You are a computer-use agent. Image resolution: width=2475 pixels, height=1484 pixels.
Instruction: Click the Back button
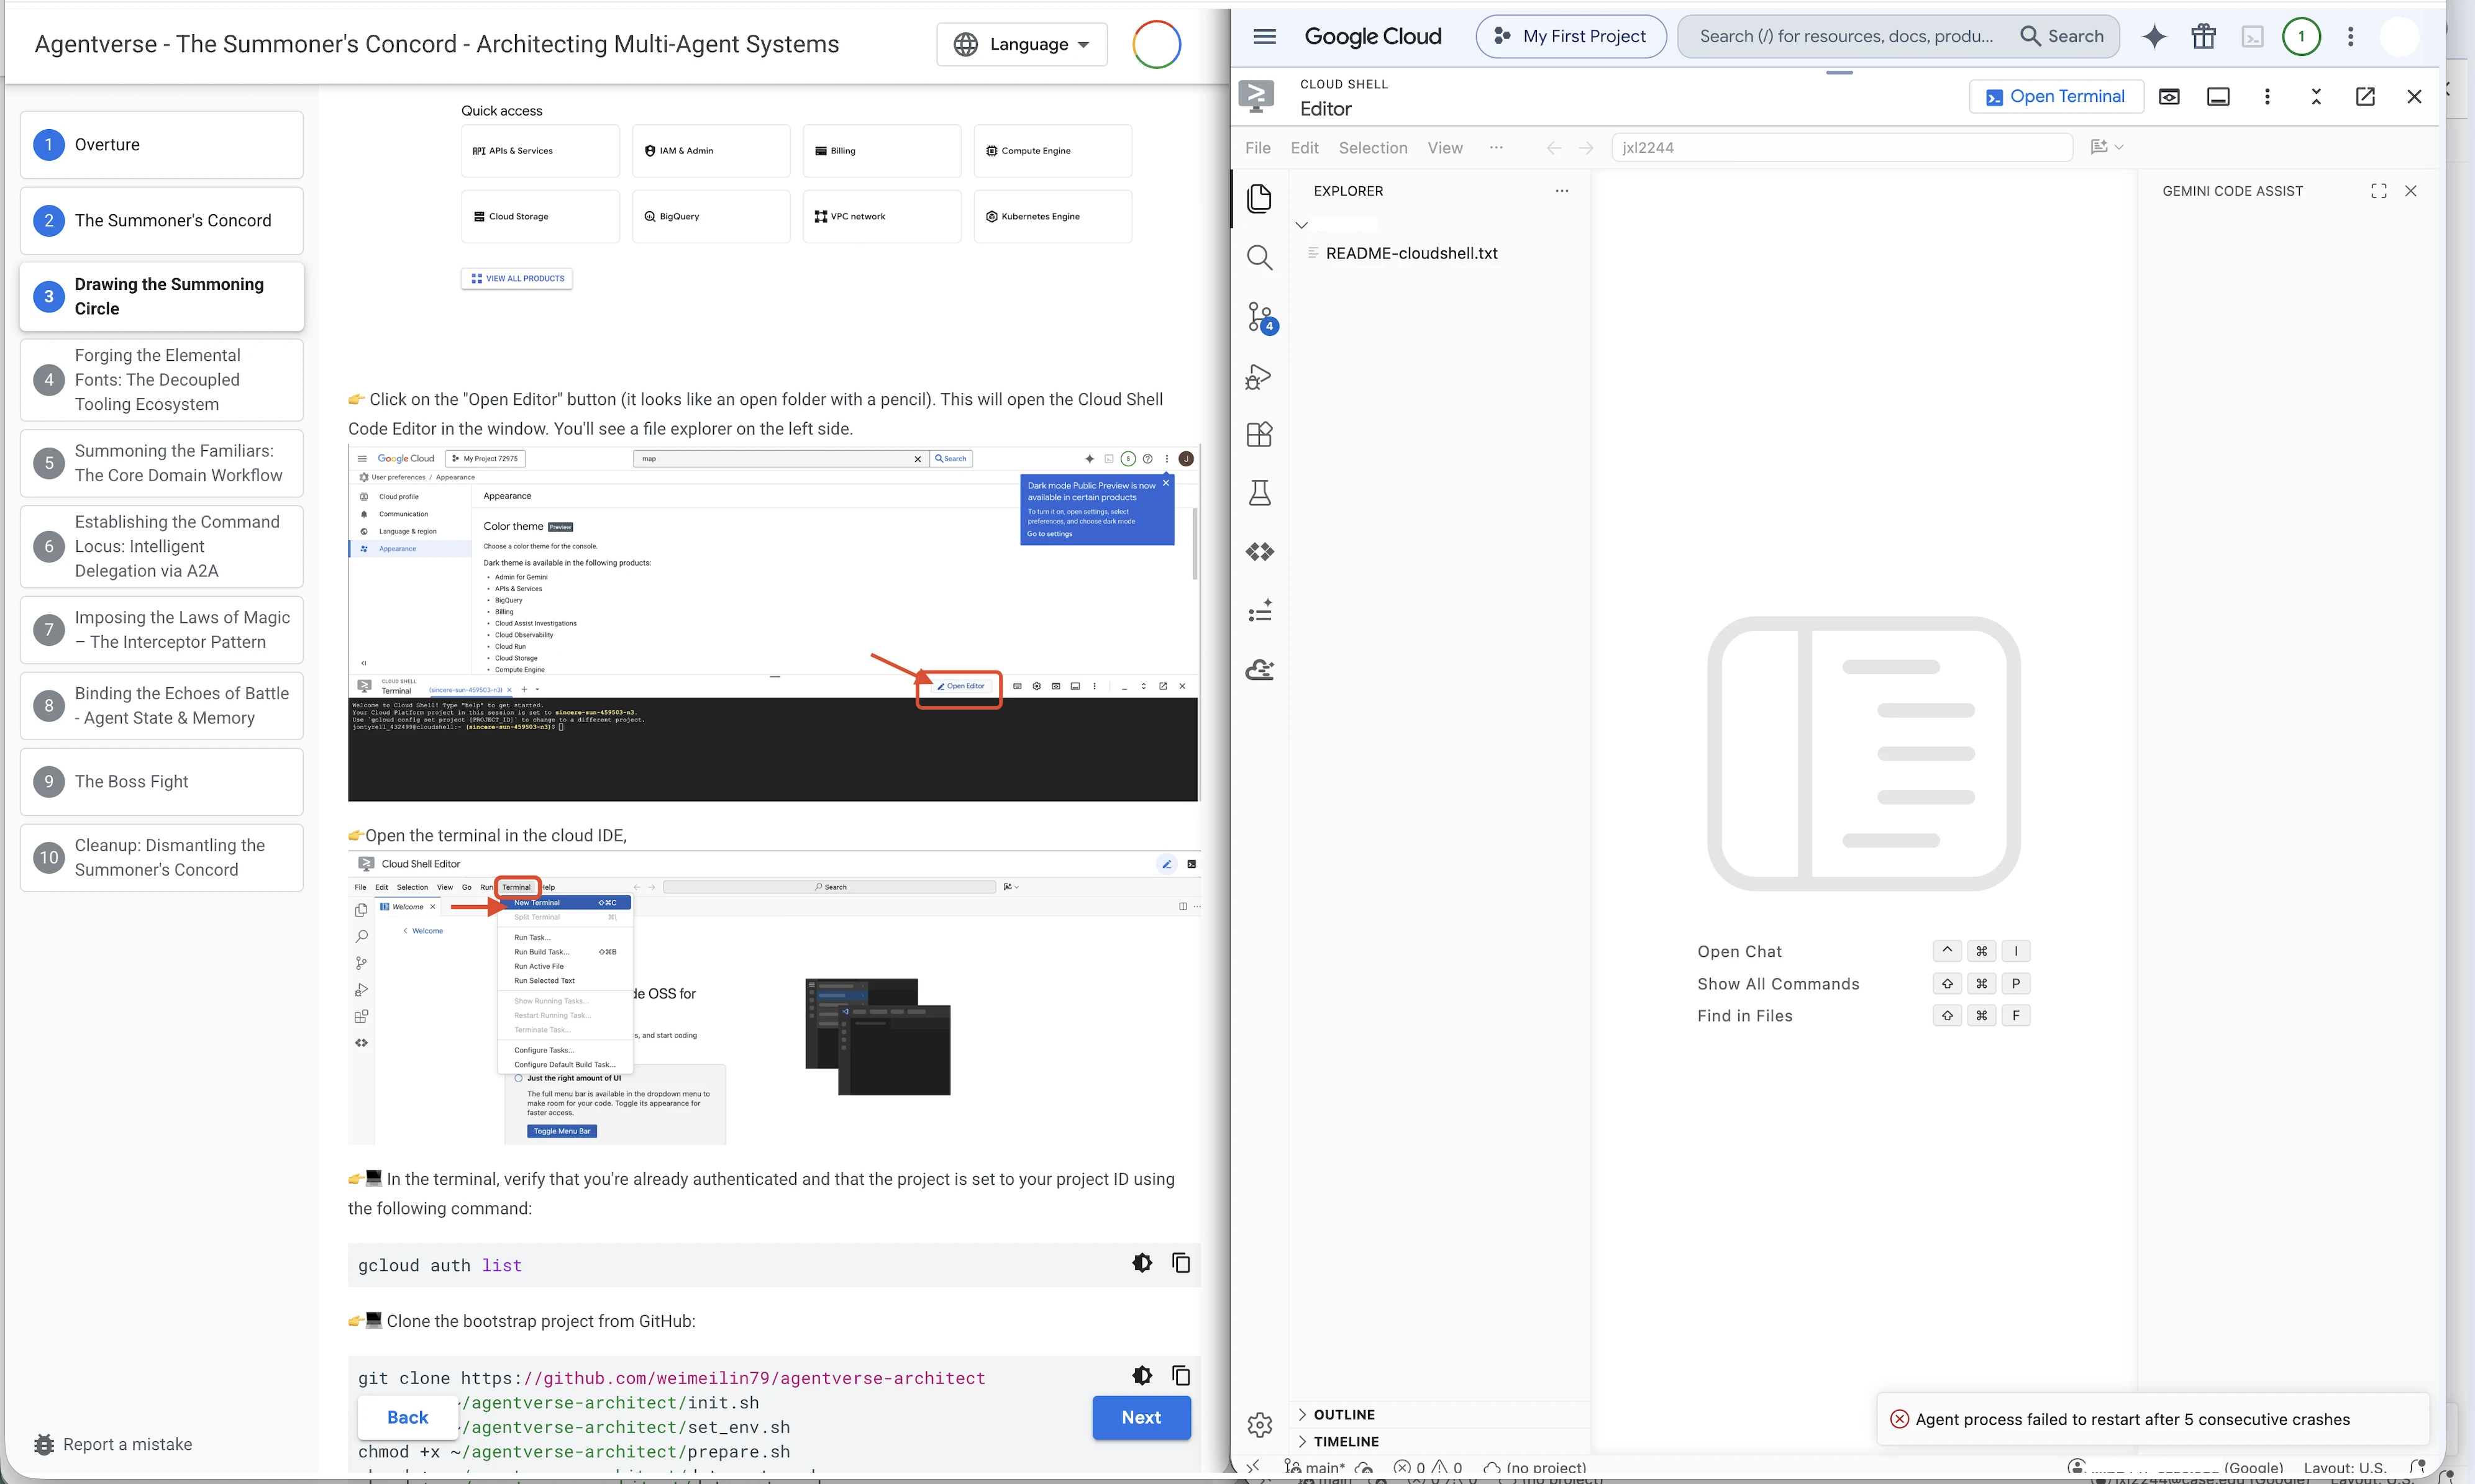pyautogui.click(x=407, y=1417)
